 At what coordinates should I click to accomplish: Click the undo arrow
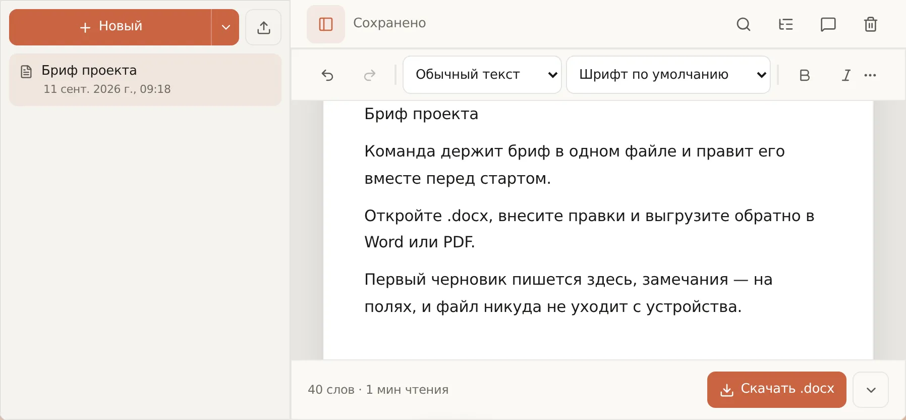pos(328,75)
